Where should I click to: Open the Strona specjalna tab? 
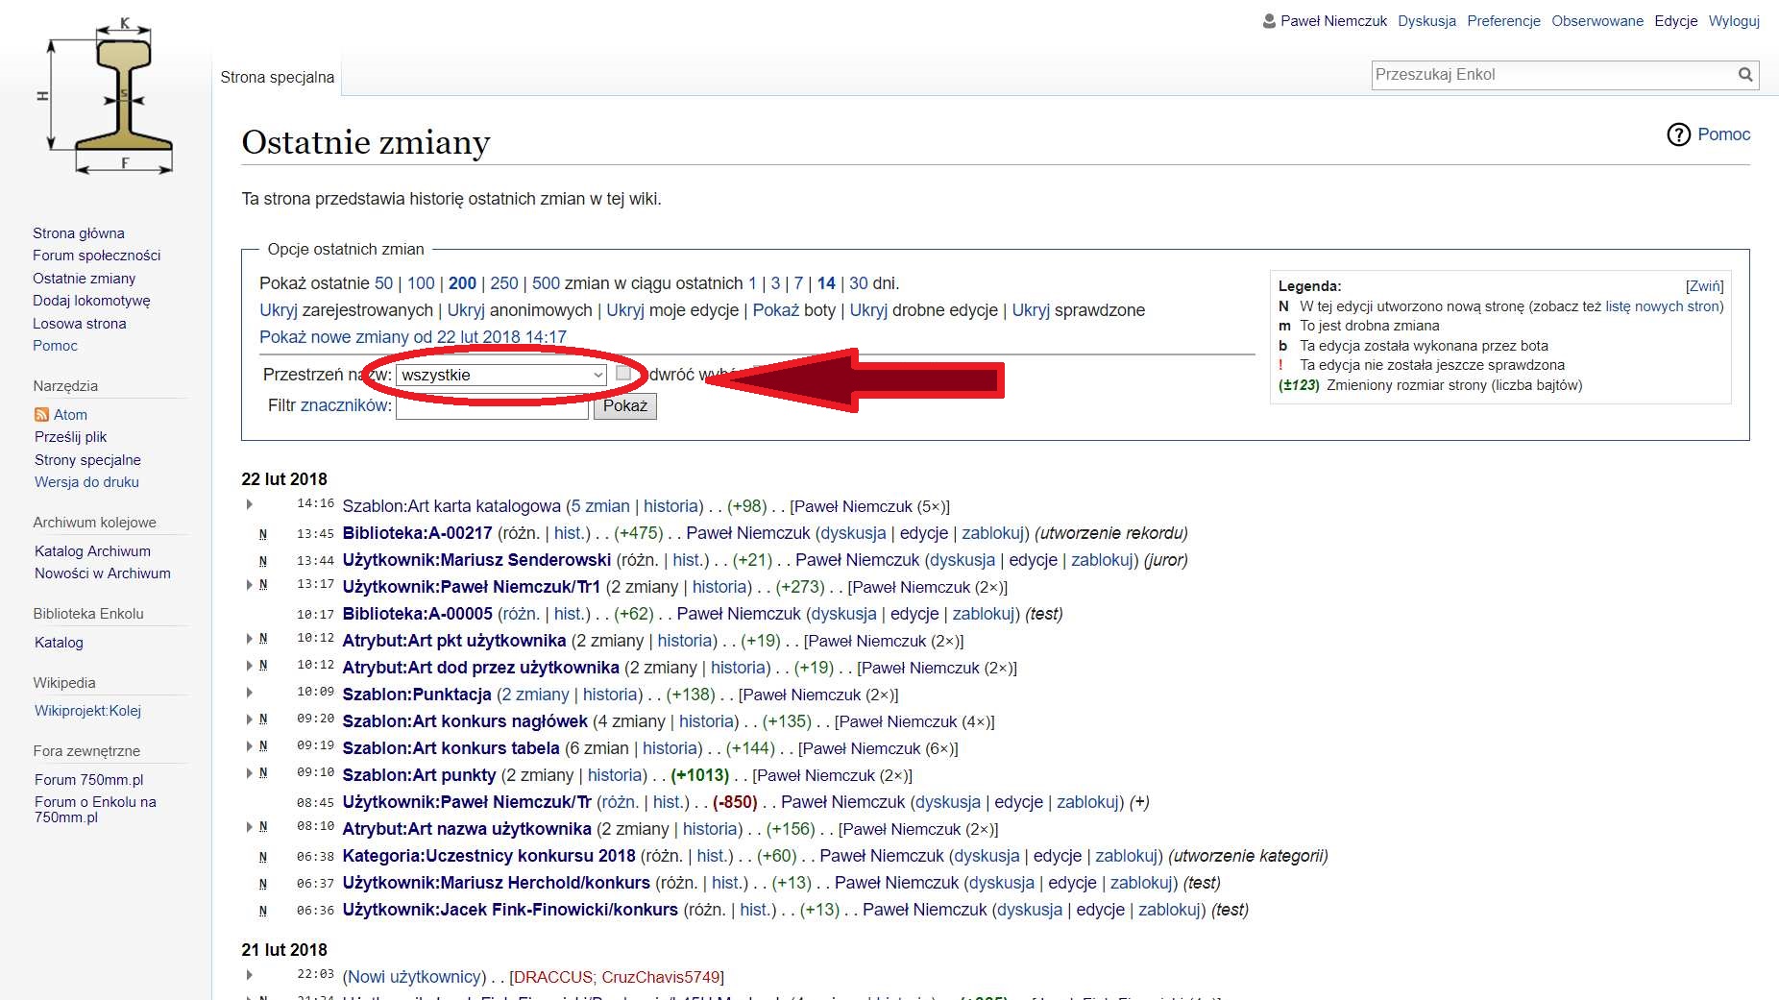[278, 78]
